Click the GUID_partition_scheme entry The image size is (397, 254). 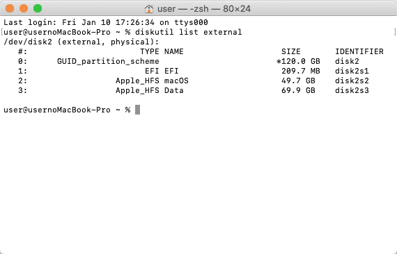point(108,61)
